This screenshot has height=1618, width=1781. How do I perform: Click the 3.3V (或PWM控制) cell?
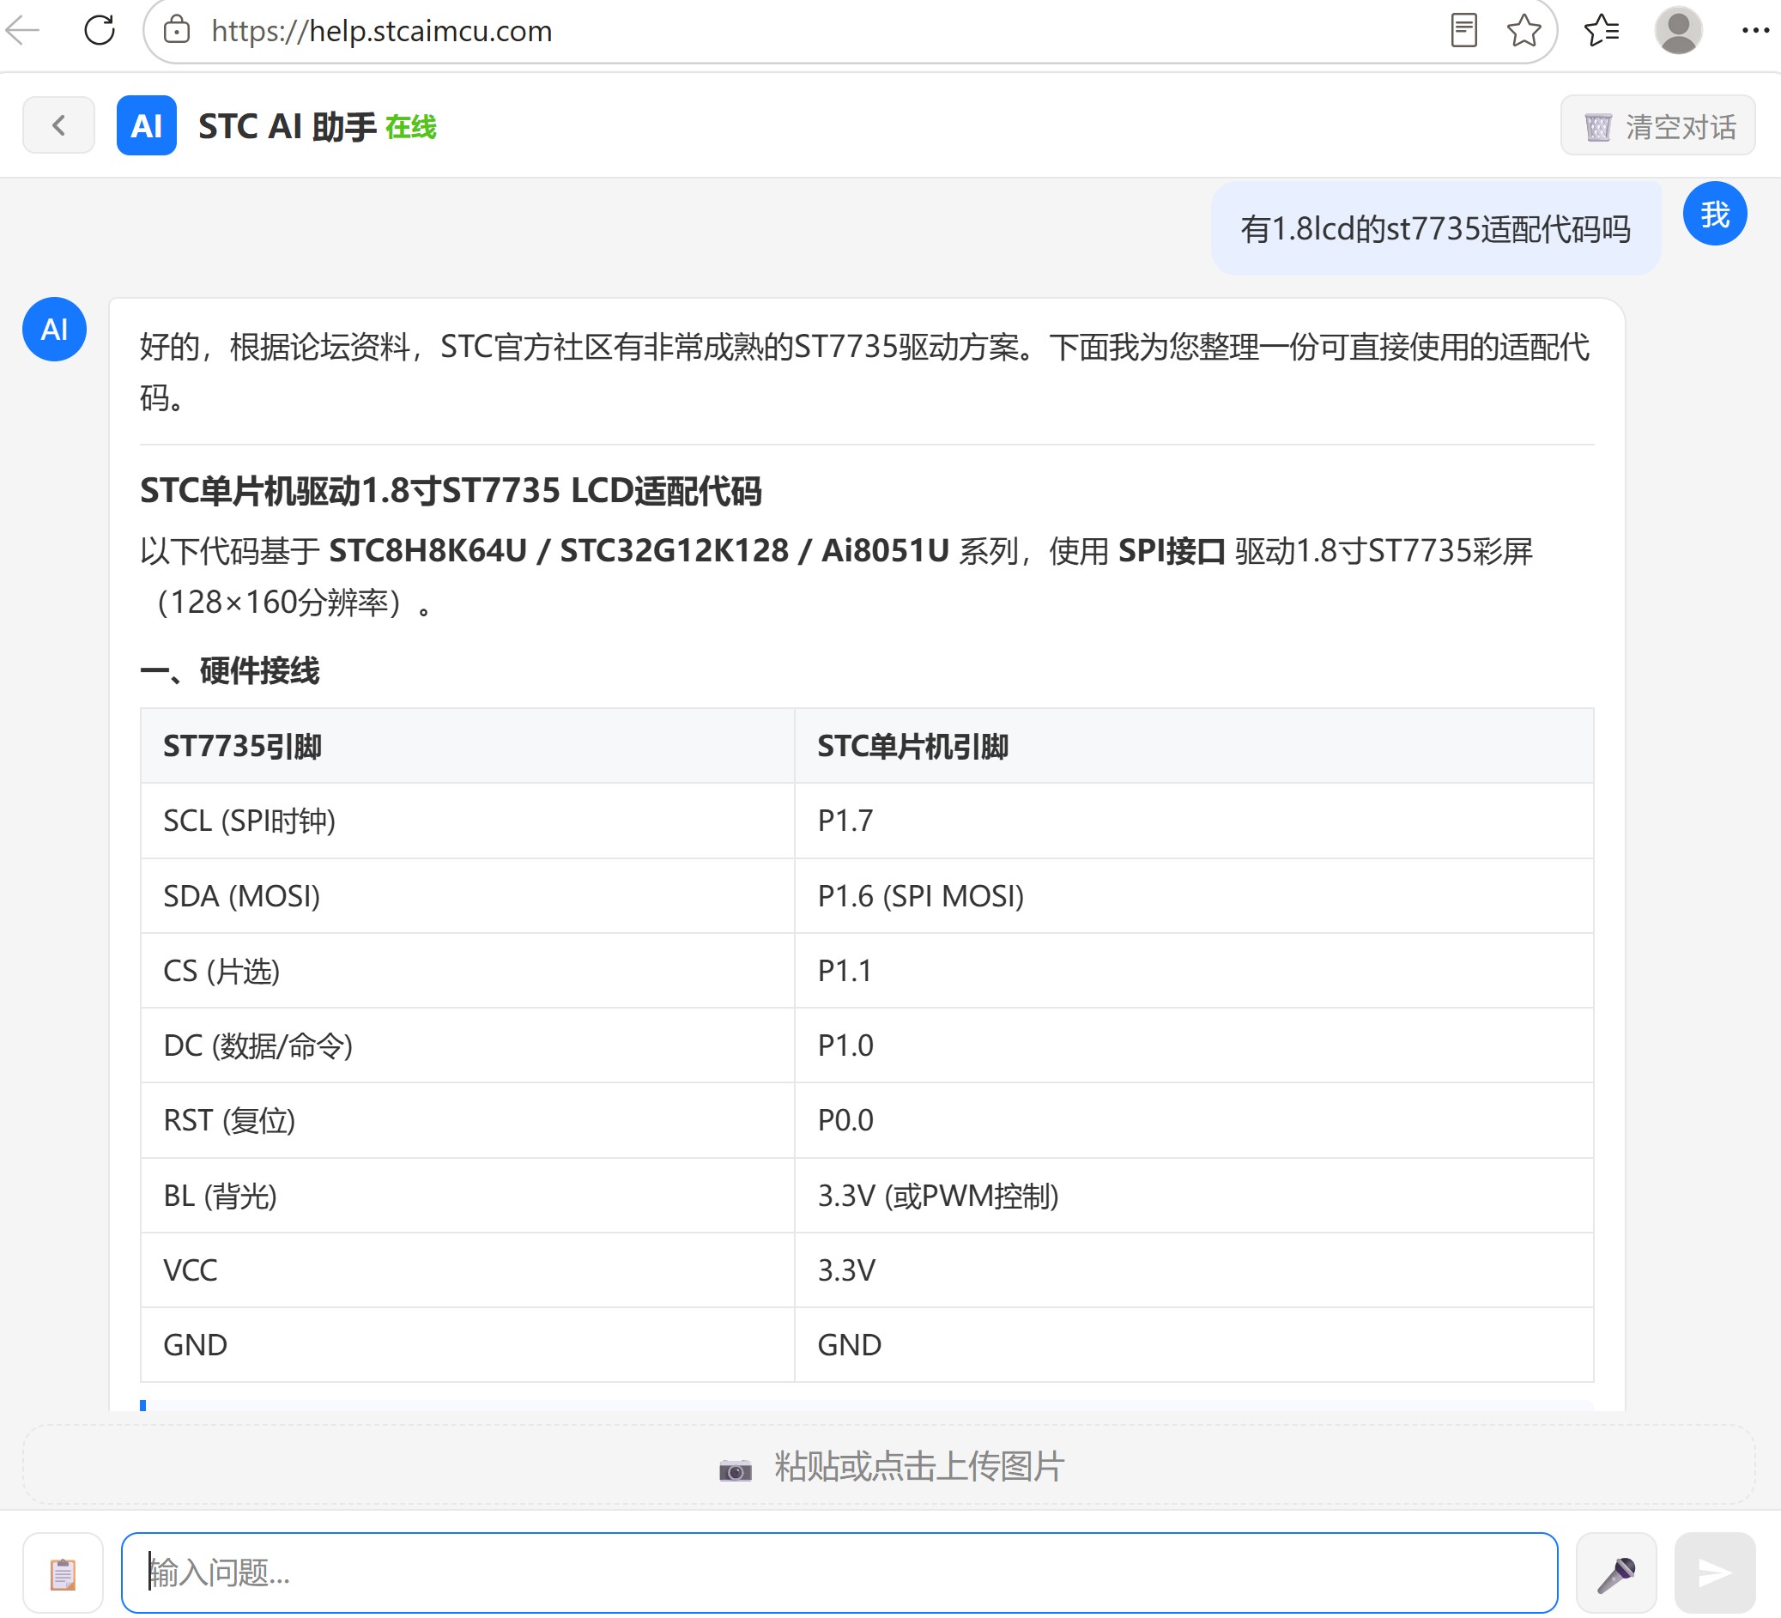[1194, 1196]
